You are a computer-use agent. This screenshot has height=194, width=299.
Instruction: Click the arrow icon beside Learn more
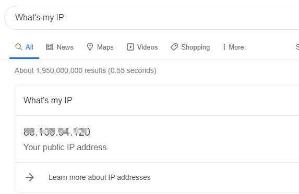coord(30,177)
